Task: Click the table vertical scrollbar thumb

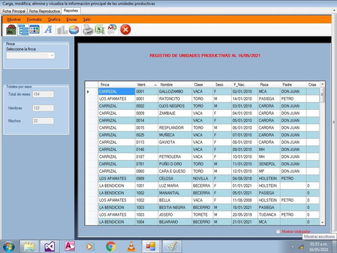Action: (x=322, y=94)
